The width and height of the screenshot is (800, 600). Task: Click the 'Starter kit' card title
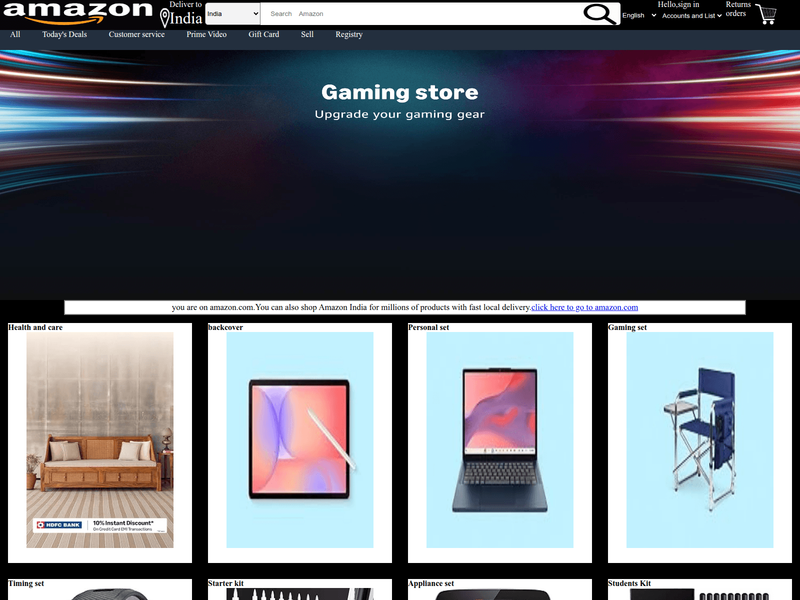(x=226, y=583)
